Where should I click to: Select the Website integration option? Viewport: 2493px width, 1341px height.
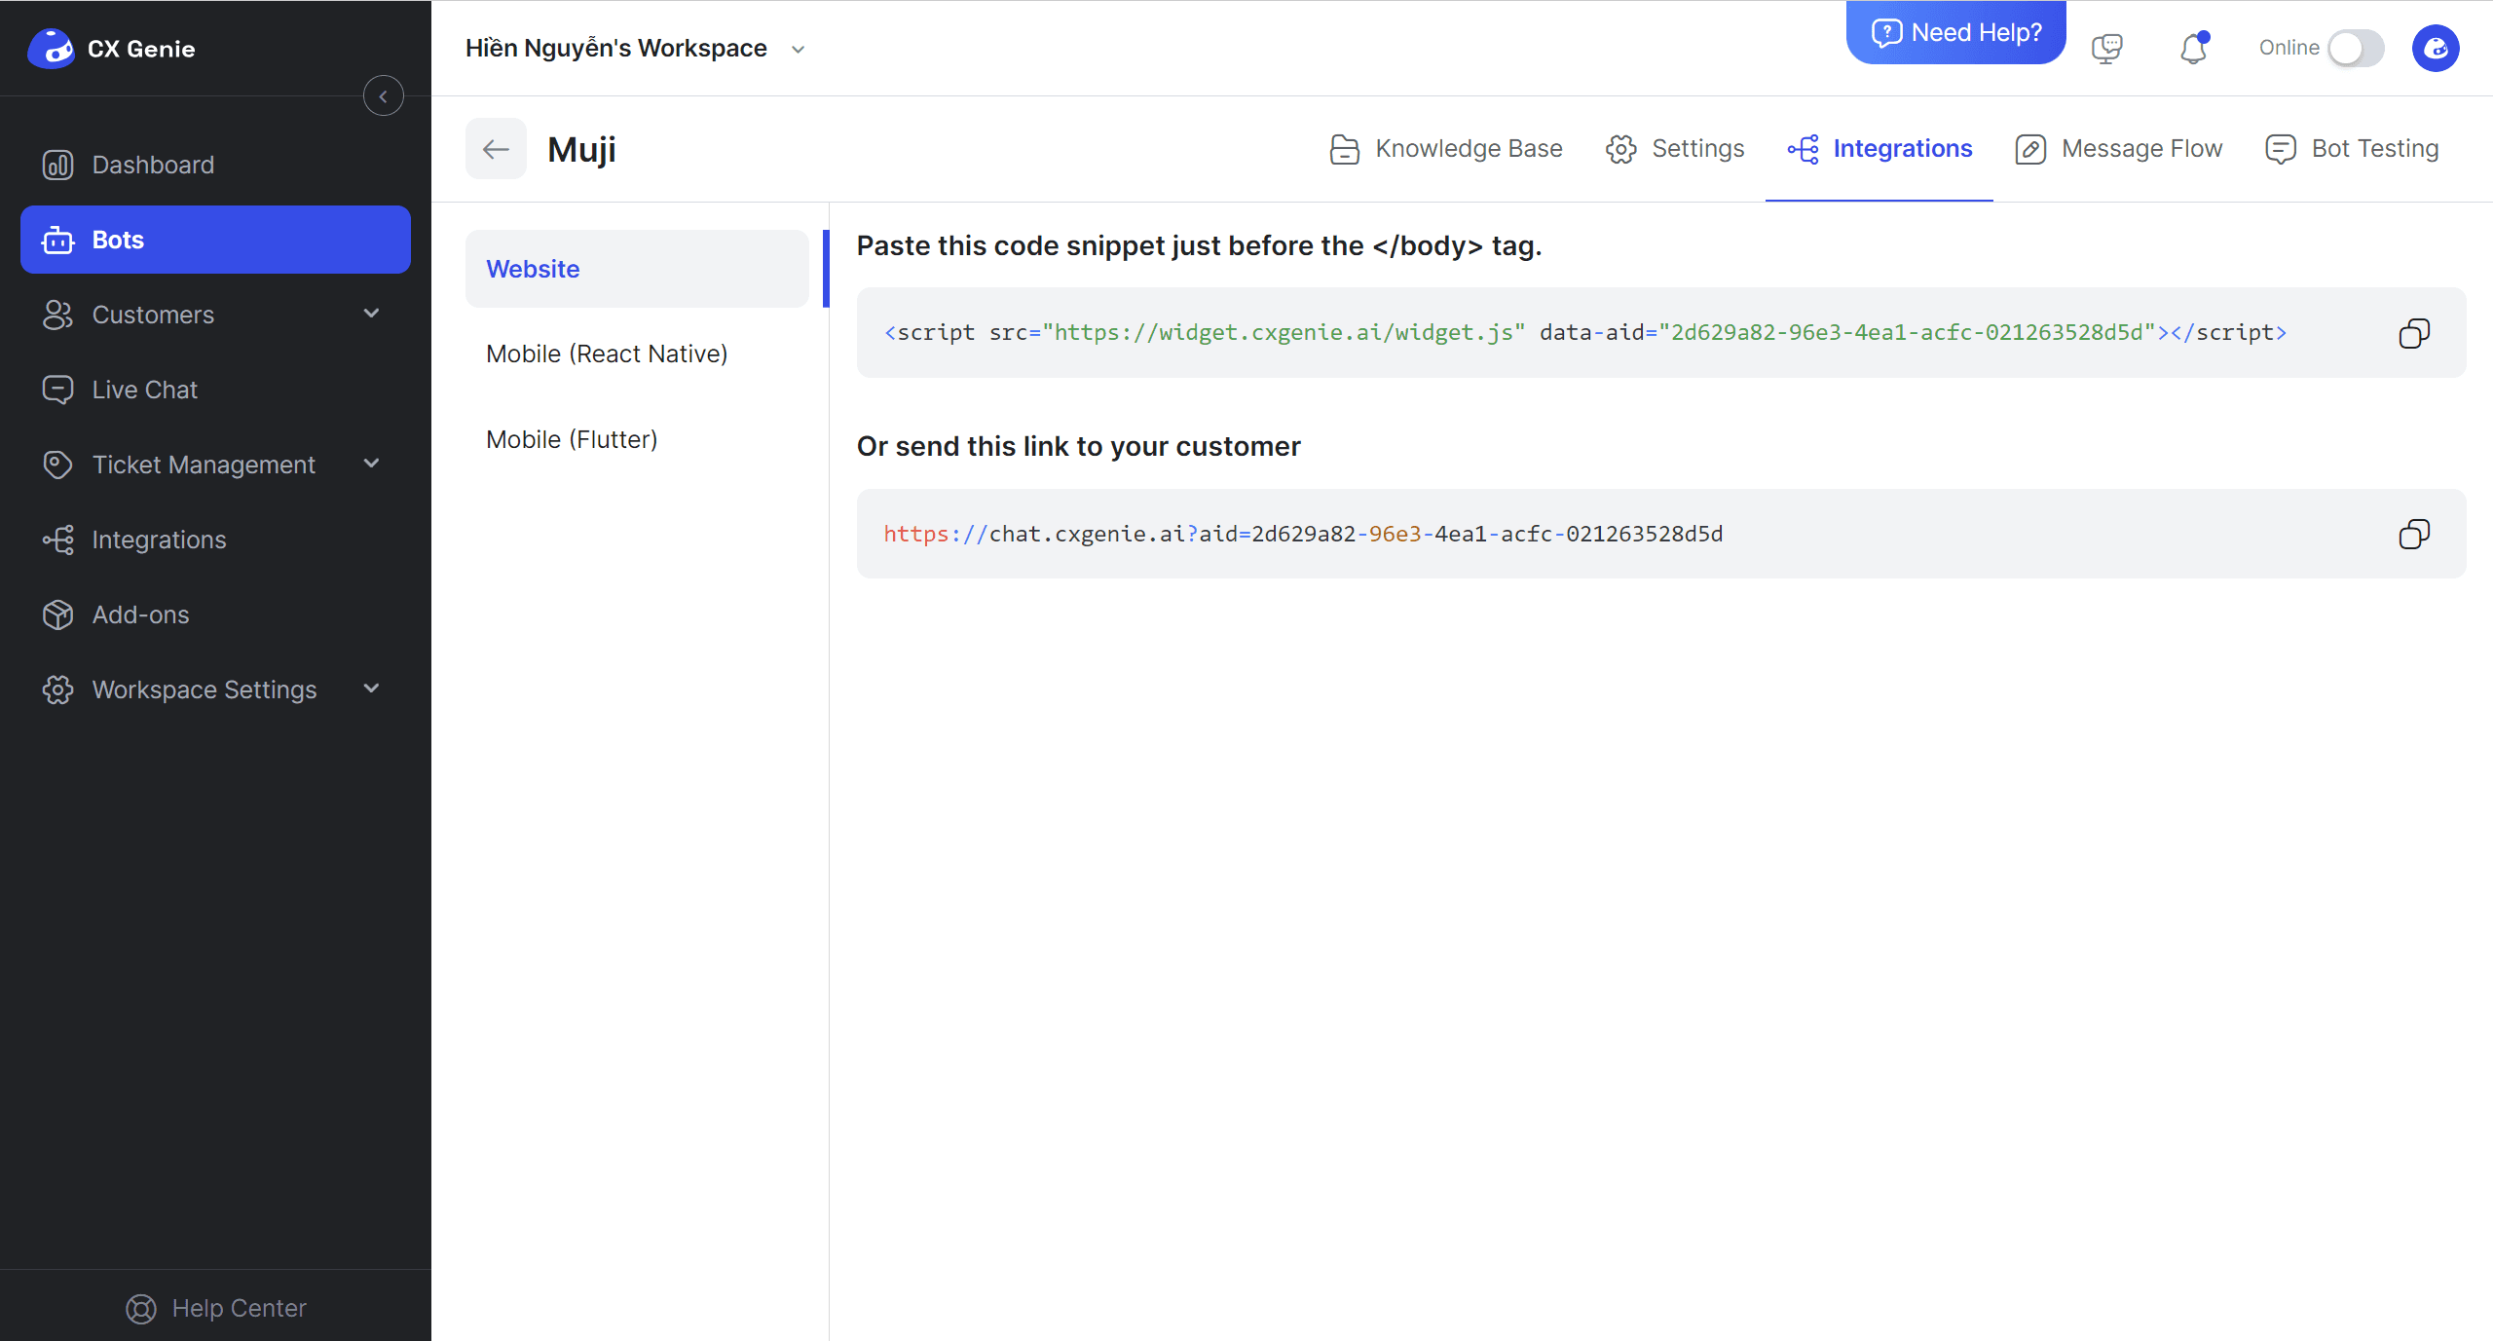637,269
